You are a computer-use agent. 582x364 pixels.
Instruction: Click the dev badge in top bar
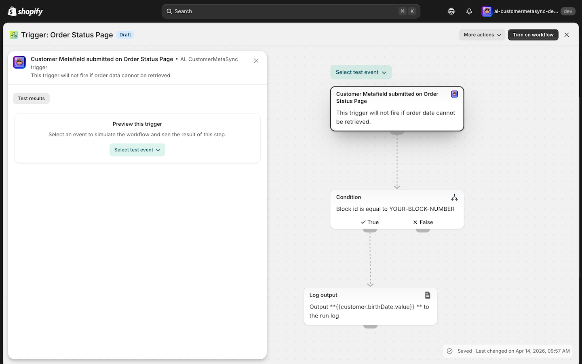click(568, 11)
